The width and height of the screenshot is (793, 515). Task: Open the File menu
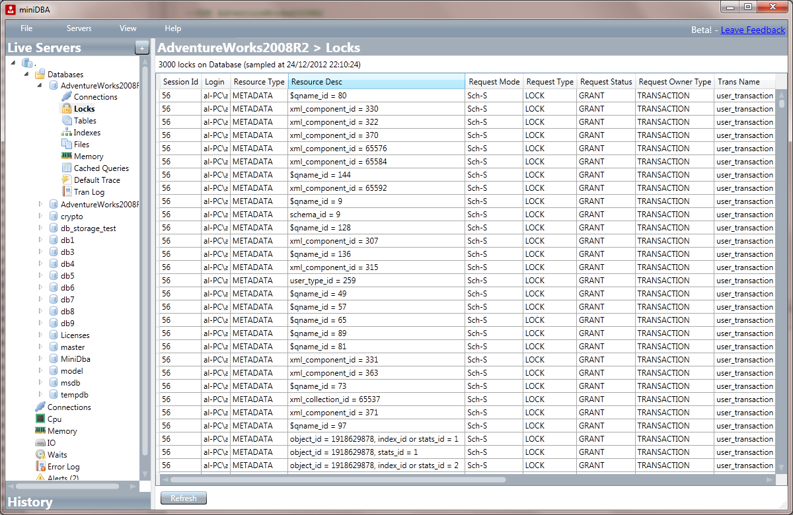point(26,28)
